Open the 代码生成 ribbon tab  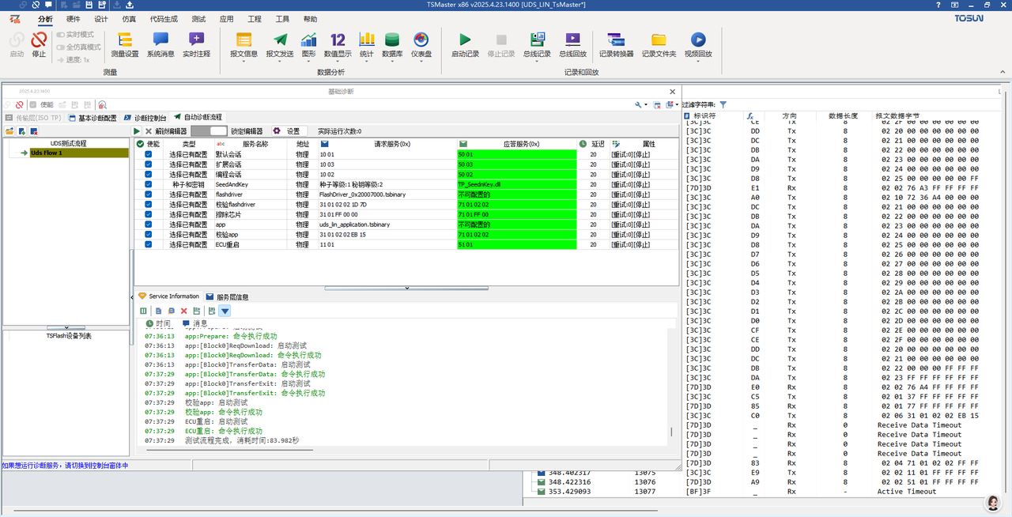tap(164, 19)
